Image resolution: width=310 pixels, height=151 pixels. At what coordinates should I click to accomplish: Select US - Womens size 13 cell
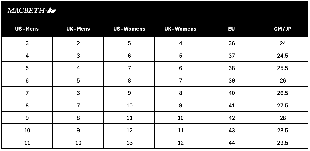(x=129, y=143)
